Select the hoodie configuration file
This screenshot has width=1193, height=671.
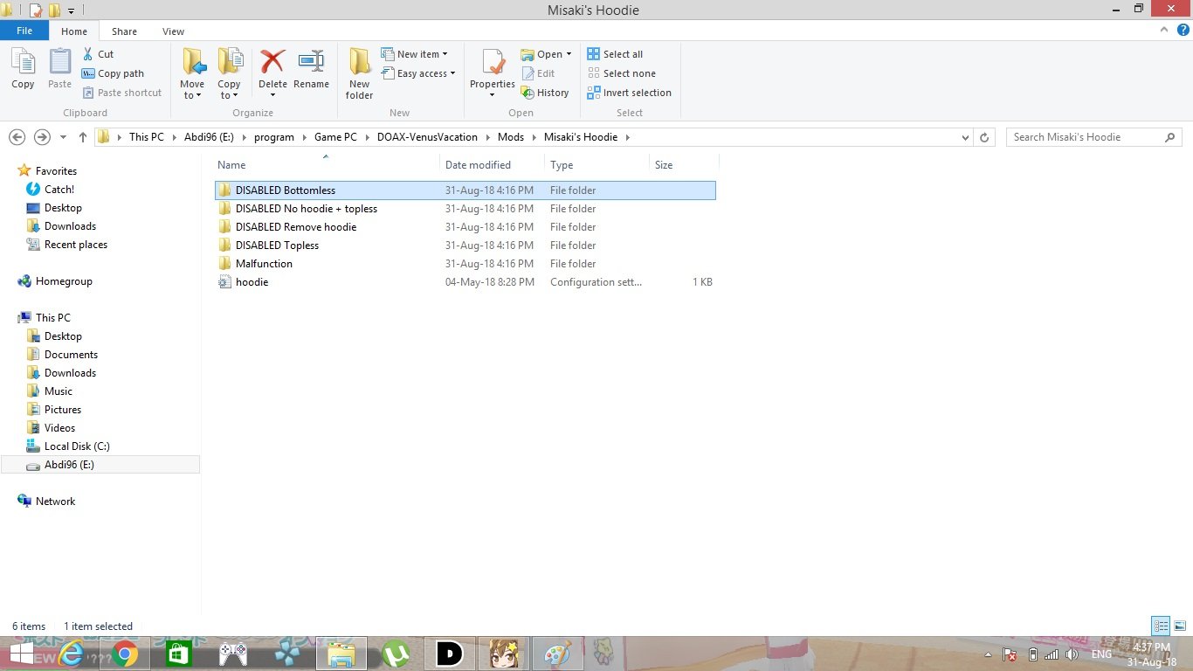click(x=465, y=282)
